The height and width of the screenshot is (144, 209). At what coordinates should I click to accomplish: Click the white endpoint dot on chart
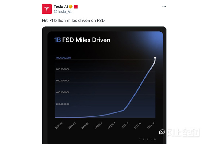[x=155, y=58]
